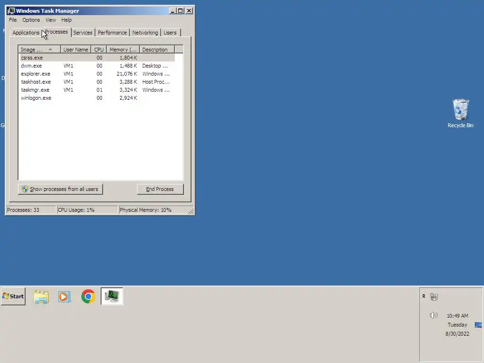The height and width of the screenshot is (363, 484).
Task: Click the 21,076 K memory value
Action: pyautogui.click(x=127, y=74)
